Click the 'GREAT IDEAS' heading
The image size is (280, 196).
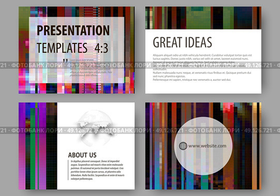(x=182, y=42)
